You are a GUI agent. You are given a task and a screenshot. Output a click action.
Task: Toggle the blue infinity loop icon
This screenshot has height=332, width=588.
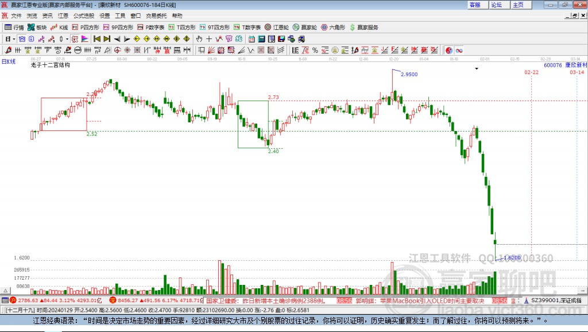pos(459,51)
